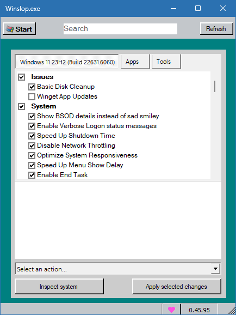Click the Inspect system button
This screenshot has width=236, height=315.
59,286
